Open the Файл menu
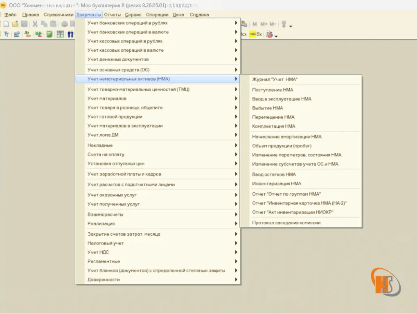417x314 pixels. (x=10, y=15)
